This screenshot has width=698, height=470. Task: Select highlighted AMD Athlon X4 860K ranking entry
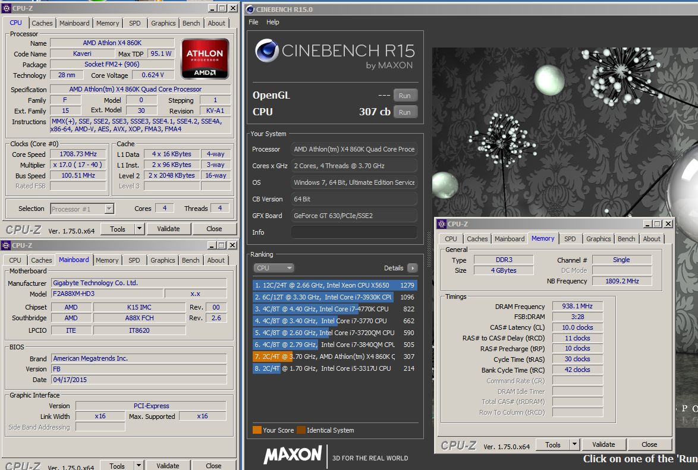(334, 357)
